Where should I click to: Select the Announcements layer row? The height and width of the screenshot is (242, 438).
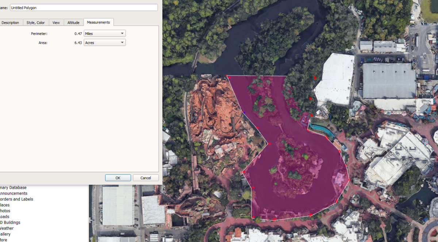[14, 193]
